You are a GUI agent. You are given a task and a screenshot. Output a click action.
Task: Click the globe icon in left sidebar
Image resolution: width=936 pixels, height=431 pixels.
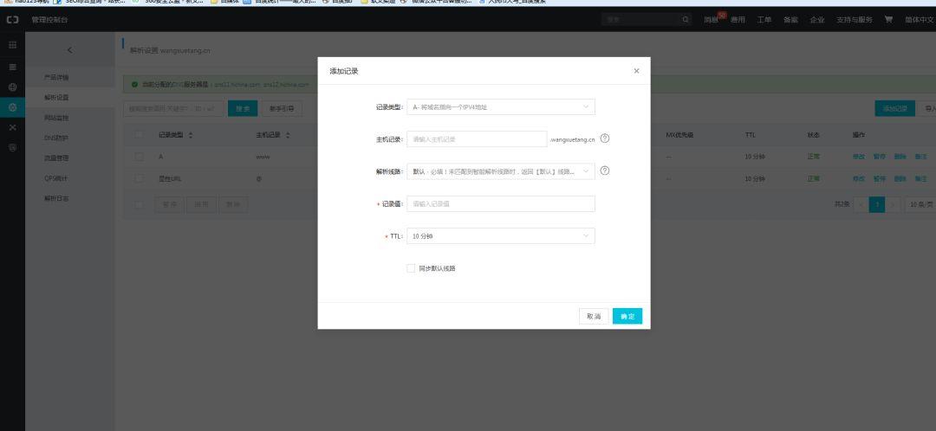[12, 87]
